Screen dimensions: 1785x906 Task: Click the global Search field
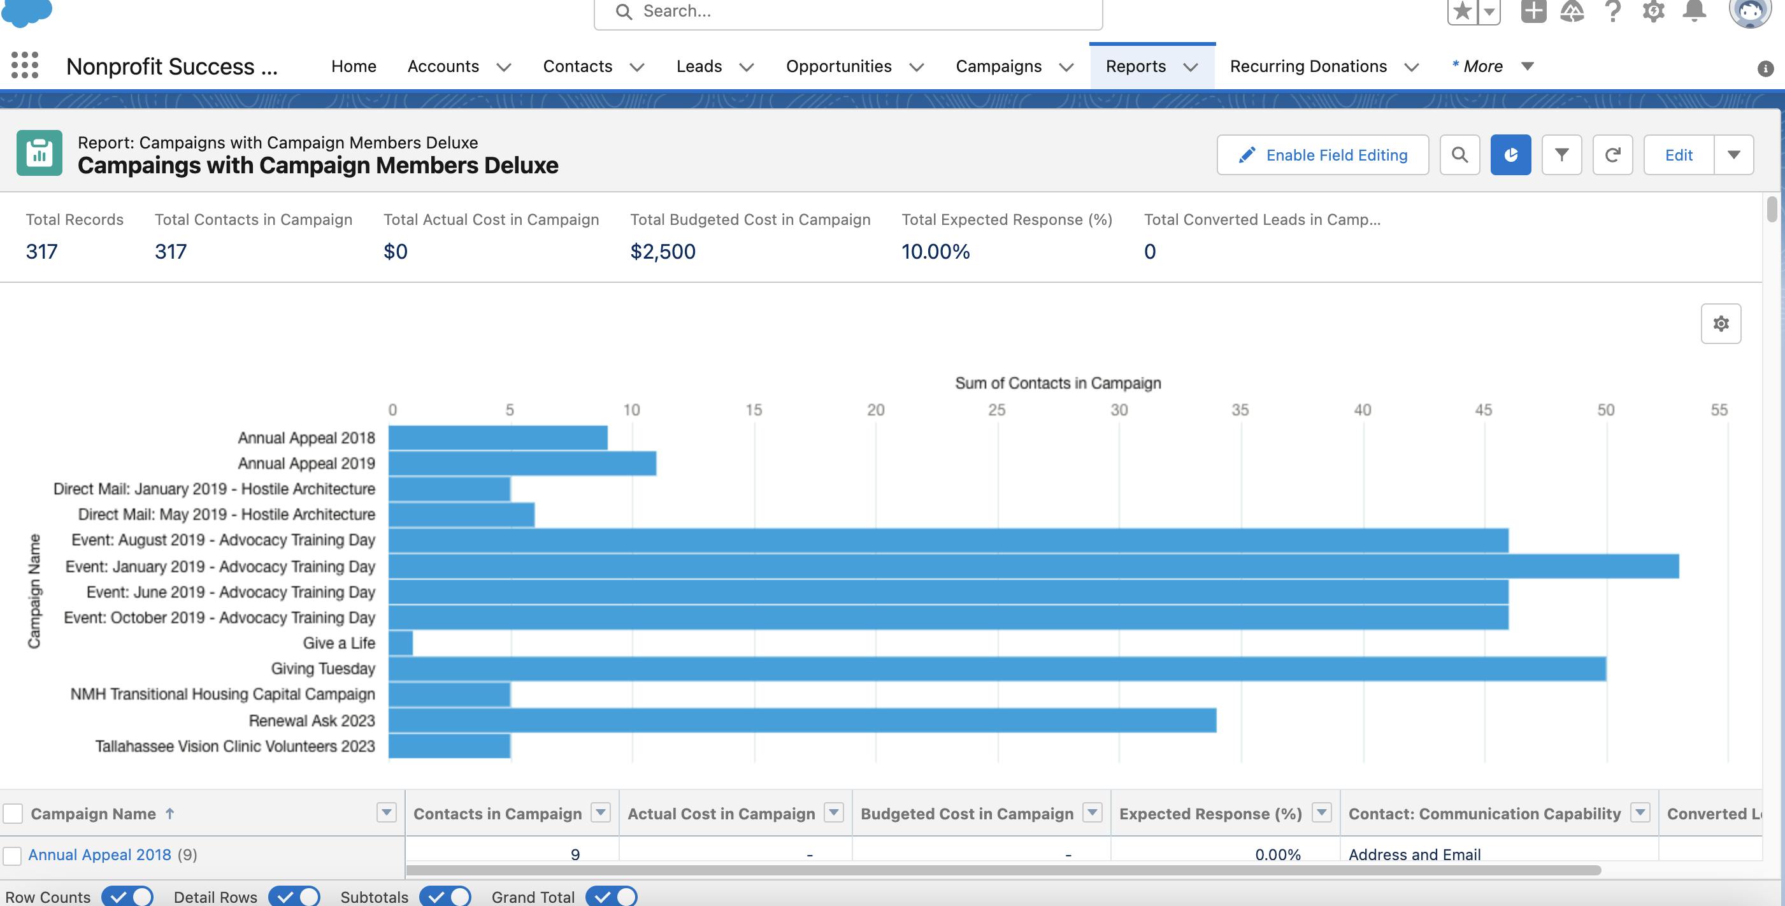(848, 11)
